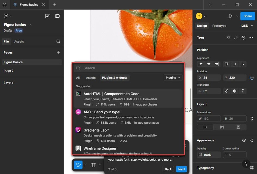Select the Assets filter in search popup
Image resolution: width=257 pixels, height=174 pixels.
tap(91, 78)
